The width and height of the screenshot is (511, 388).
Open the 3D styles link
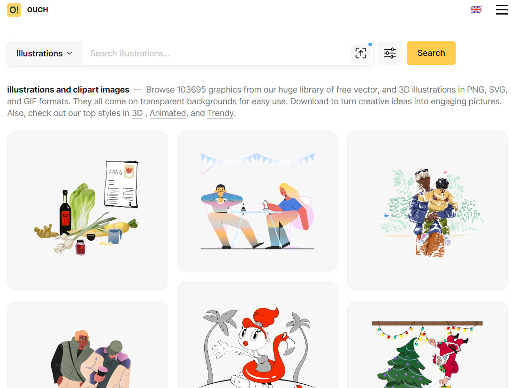137,113
